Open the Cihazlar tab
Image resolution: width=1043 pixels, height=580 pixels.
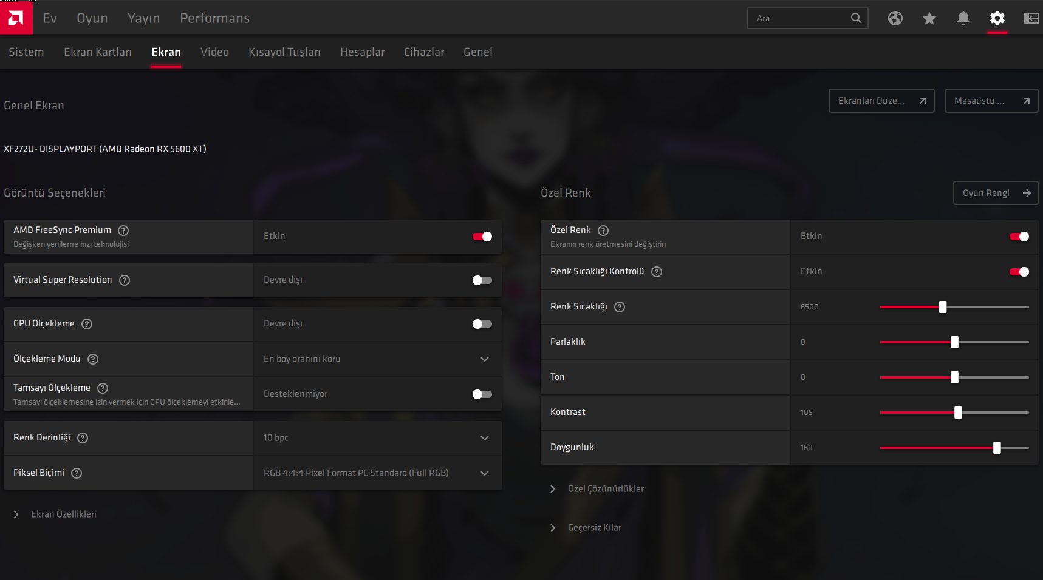pos(424,52)
